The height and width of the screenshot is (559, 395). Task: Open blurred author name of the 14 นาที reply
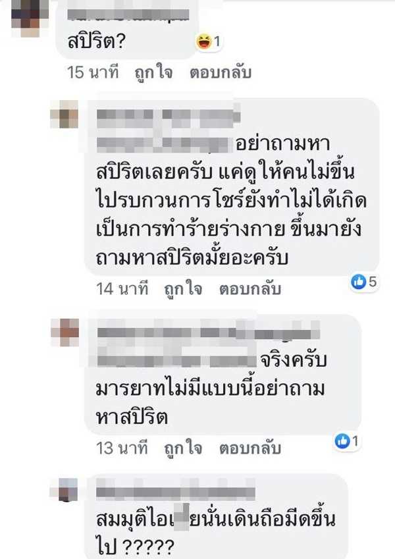coord(169,115)
